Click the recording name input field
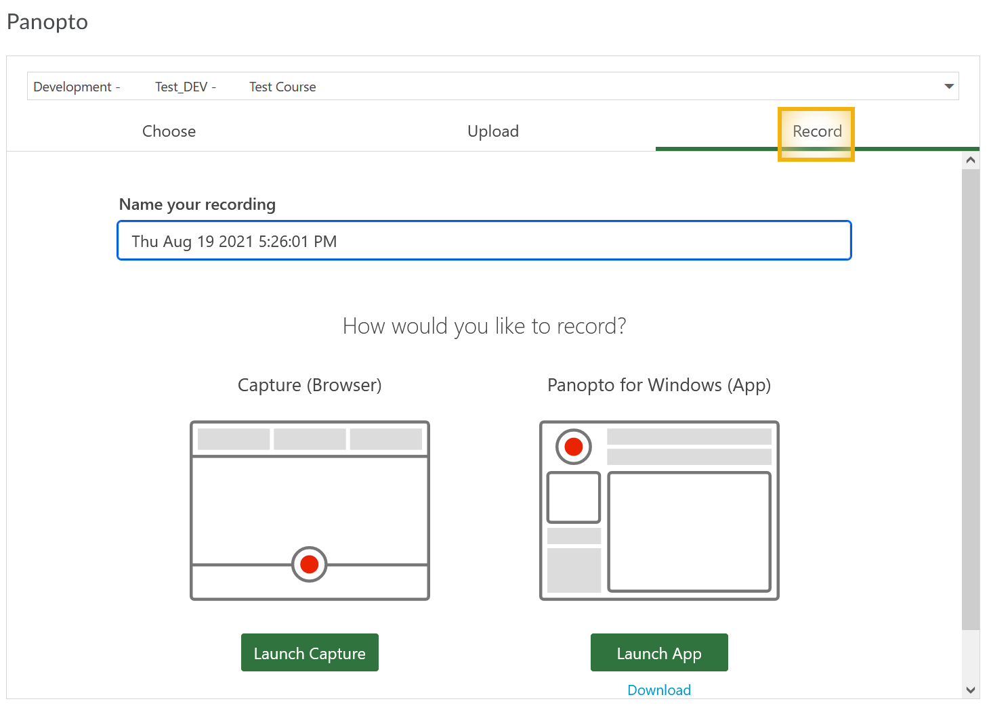989x714 pixels. click(x=483, y=240)
